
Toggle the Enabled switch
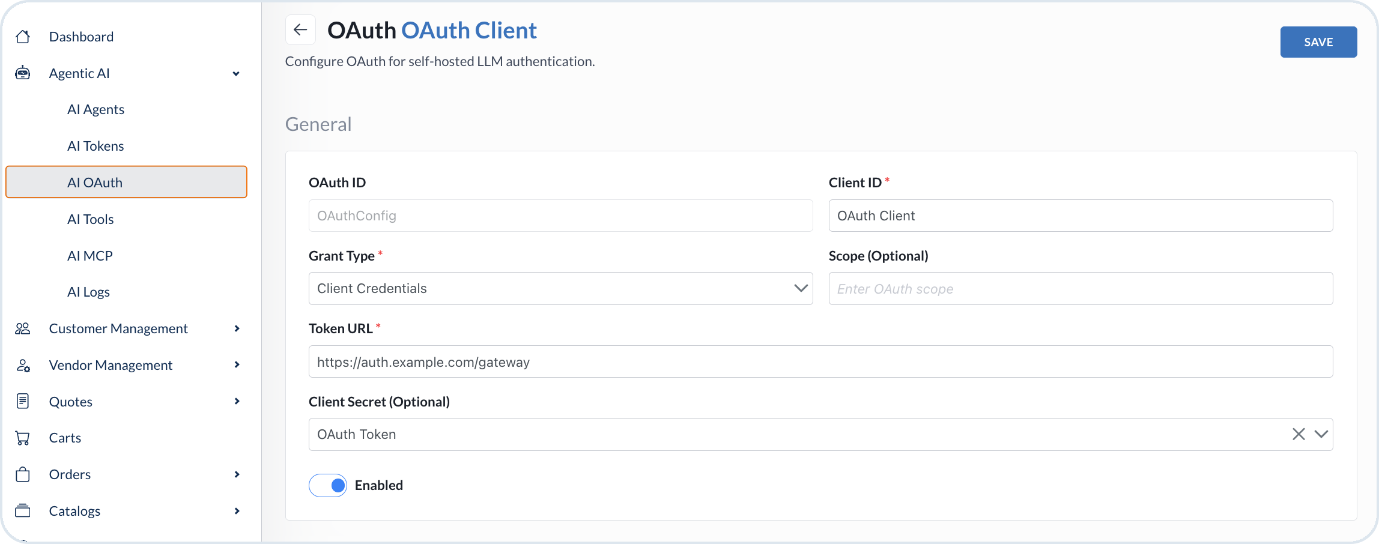328,485
